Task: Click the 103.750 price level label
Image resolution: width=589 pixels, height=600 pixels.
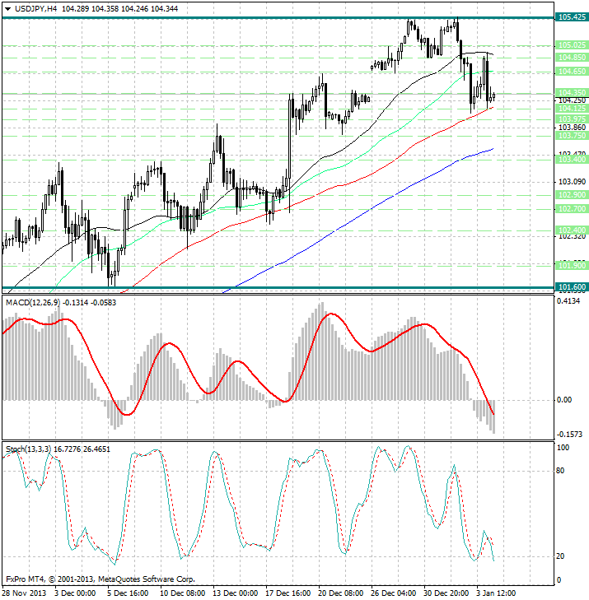Action: pos(572,136)
